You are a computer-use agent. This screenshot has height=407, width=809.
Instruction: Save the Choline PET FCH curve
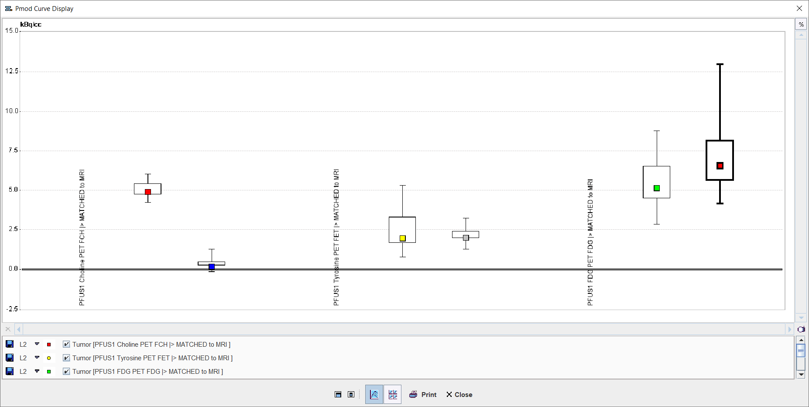click(10, 344)
